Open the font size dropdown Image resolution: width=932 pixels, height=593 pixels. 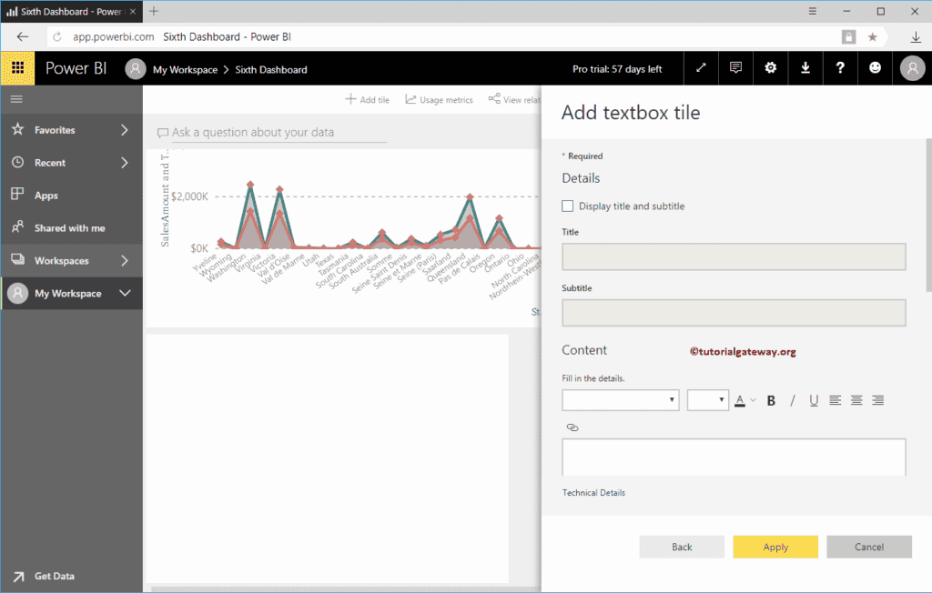pos(707,400)
